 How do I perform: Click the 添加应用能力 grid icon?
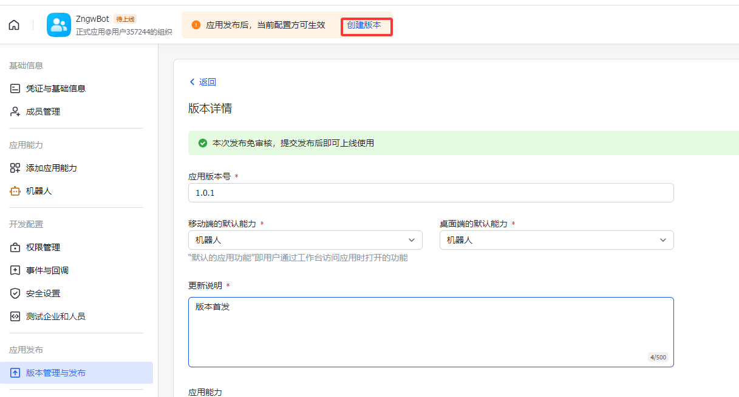coord(15,168)
